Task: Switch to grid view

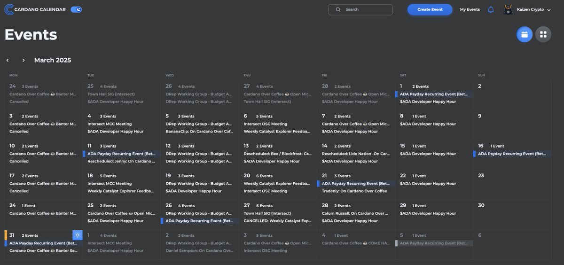Action: click(x=543, y=34)
